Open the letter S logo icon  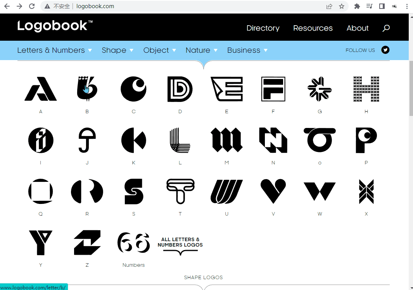pyautogui.click(x=133, y=192)
